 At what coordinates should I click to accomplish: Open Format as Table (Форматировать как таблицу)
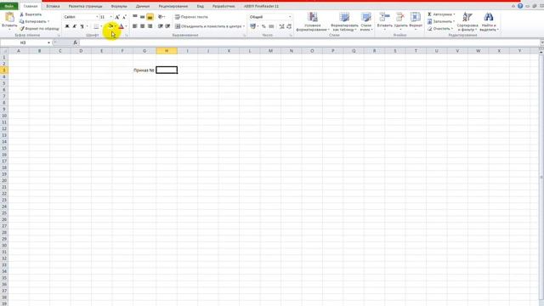pos(344,21)
